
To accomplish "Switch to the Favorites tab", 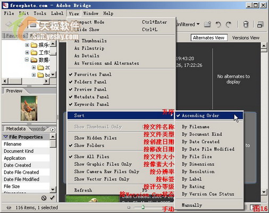I will coord(15,36).
